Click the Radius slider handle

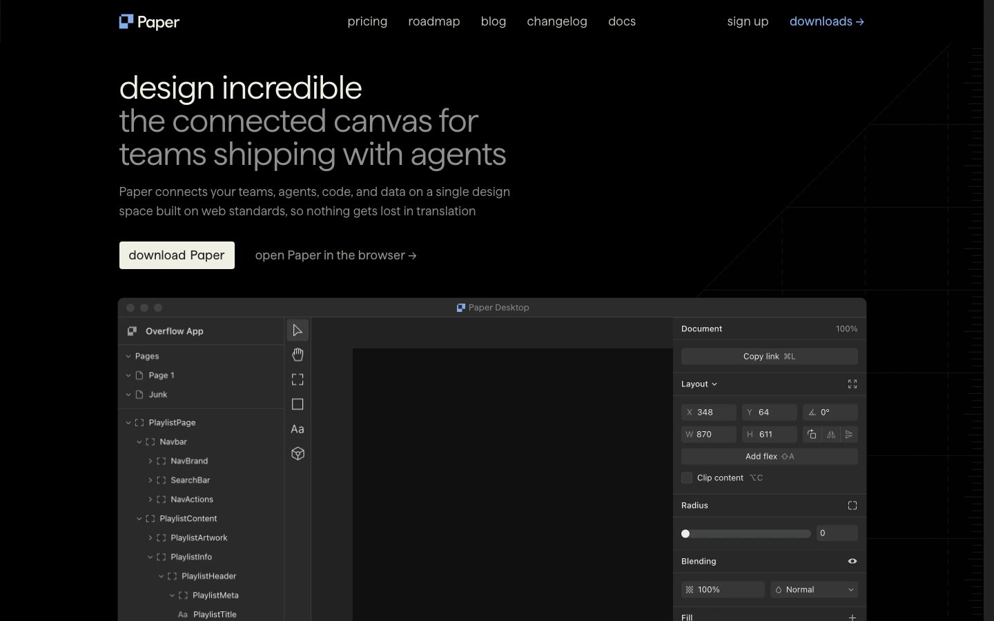pyautogui.click(x=685, y=533)
